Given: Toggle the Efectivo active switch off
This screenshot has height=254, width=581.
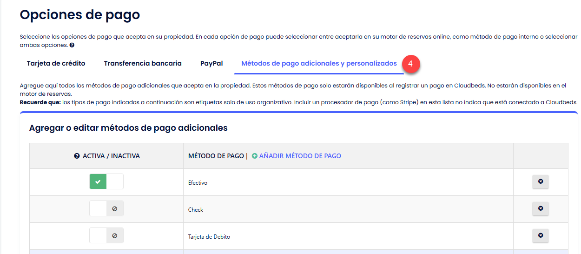Looking at the screenshot, I should (x=106, y=182).
